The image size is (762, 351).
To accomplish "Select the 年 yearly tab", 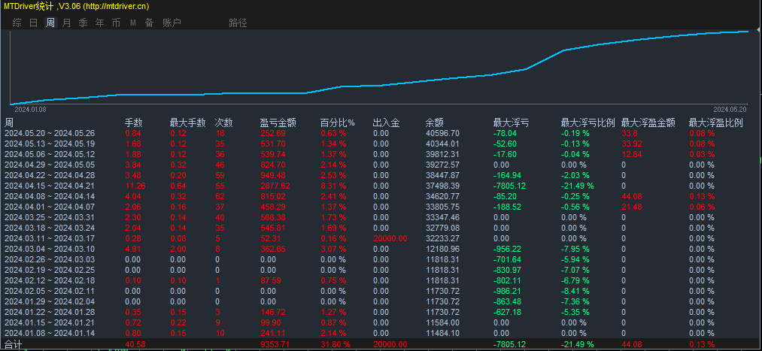I will coord(99,23).
